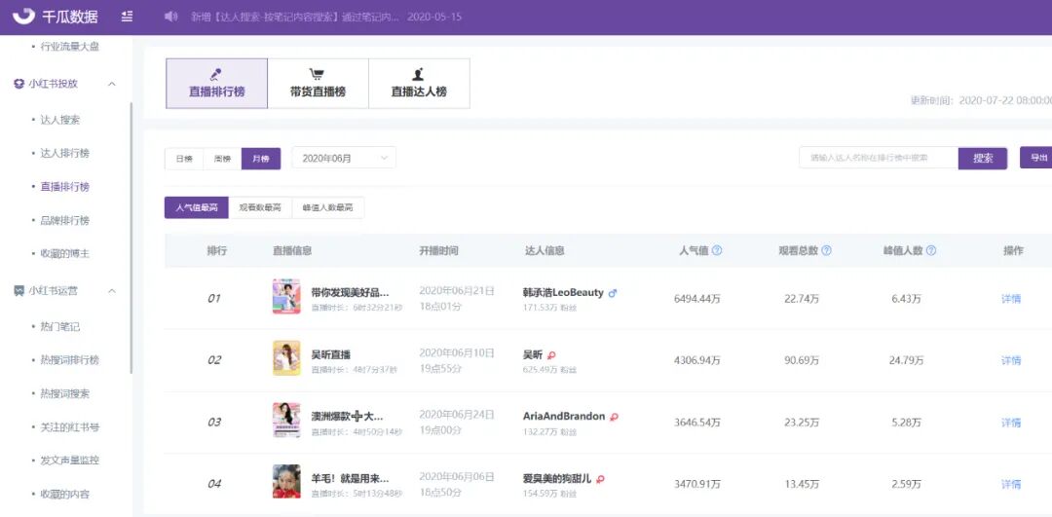Viewport: 1052px width, 517px height.
Task: Click the 观看总数 help question icon
Action: pyautogui.click(x=827, y=251)
